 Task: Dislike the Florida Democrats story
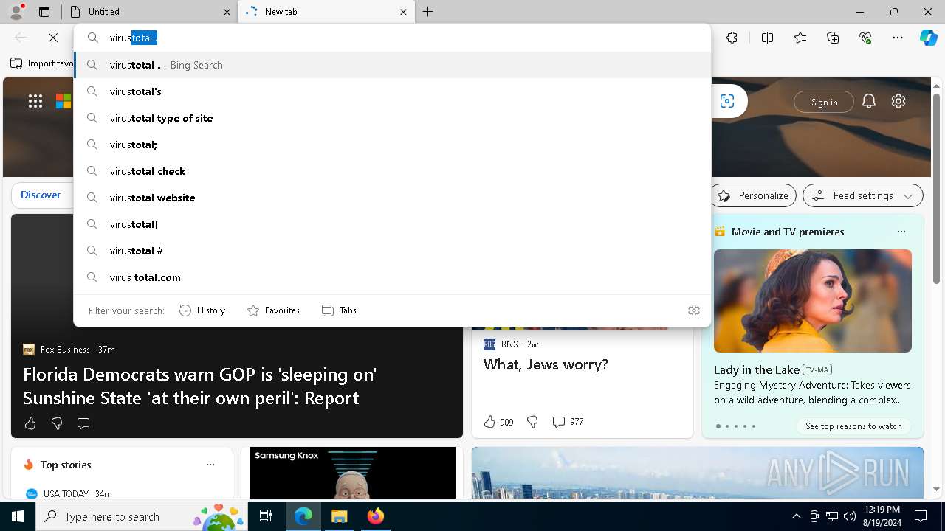pyautogui.click(x=57, y=423)
